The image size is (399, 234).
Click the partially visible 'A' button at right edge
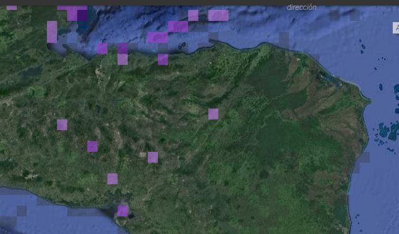pos(396,28)
